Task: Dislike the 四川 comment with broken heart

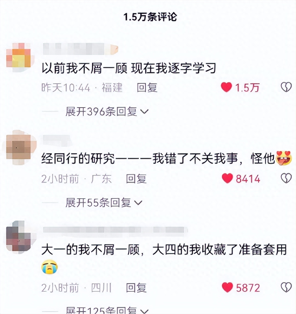Action: [286, 288]
